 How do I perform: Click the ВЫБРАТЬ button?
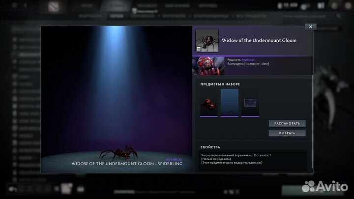tap(287, 133)
